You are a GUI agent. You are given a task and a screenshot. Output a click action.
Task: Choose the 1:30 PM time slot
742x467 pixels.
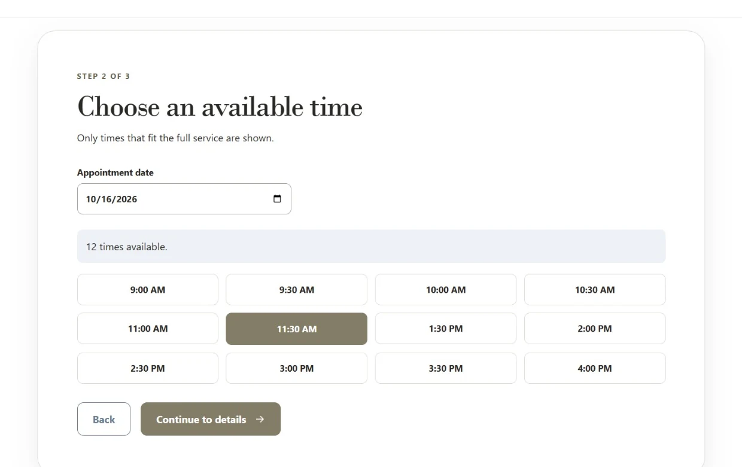coord(446,329)
